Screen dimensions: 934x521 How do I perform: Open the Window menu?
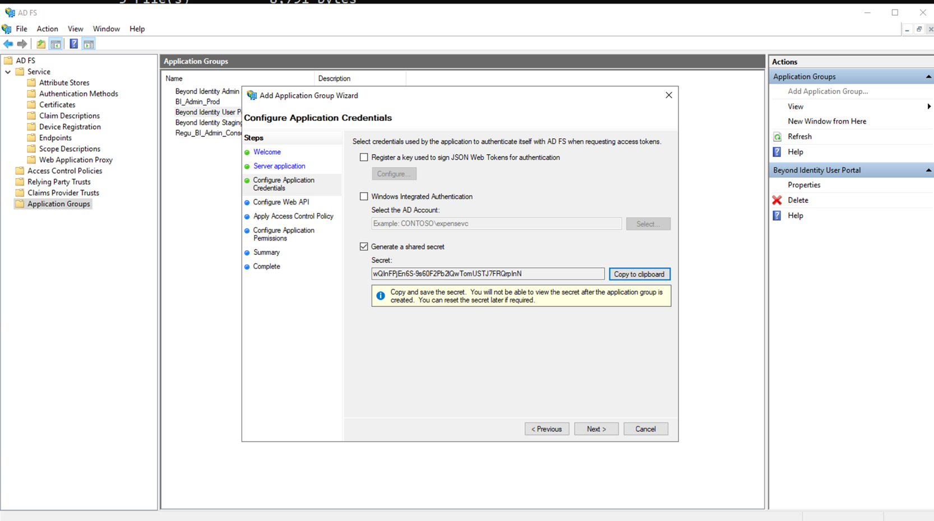point(106,29)
